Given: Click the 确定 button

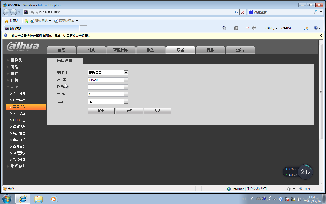Looking at the screenshot, I should tap(101, 111).
